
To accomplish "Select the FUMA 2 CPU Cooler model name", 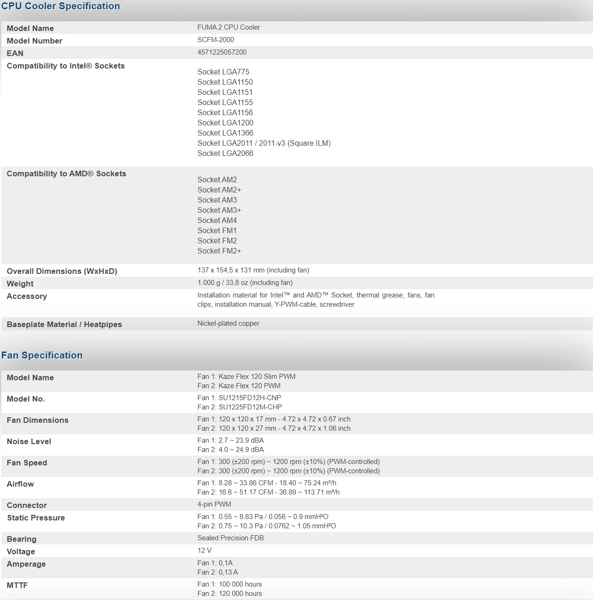I will click(229, 27).
